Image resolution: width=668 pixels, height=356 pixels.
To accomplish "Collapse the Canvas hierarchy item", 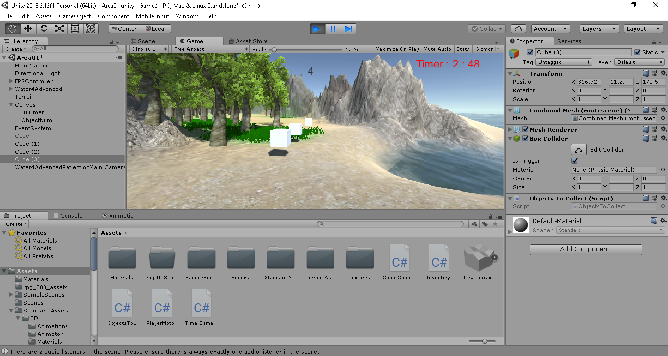I will pyautogui.click(x=11, y=105).
